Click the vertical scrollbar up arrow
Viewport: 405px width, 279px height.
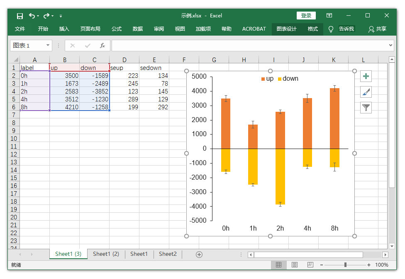392,60
